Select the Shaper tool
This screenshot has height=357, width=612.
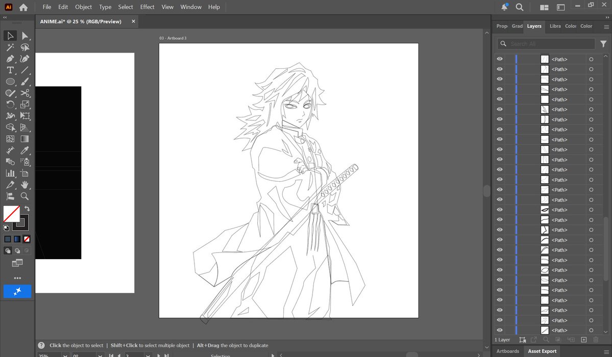pyautogui.click(x=10, y=93)
